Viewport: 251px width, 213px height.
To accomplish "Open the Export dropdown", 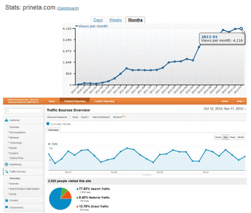I will pos(85,117).
